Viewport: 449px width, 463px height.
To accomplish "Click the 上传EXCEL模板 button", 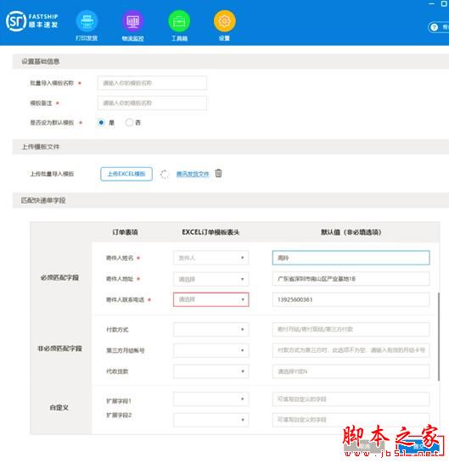I will [126, 174].
